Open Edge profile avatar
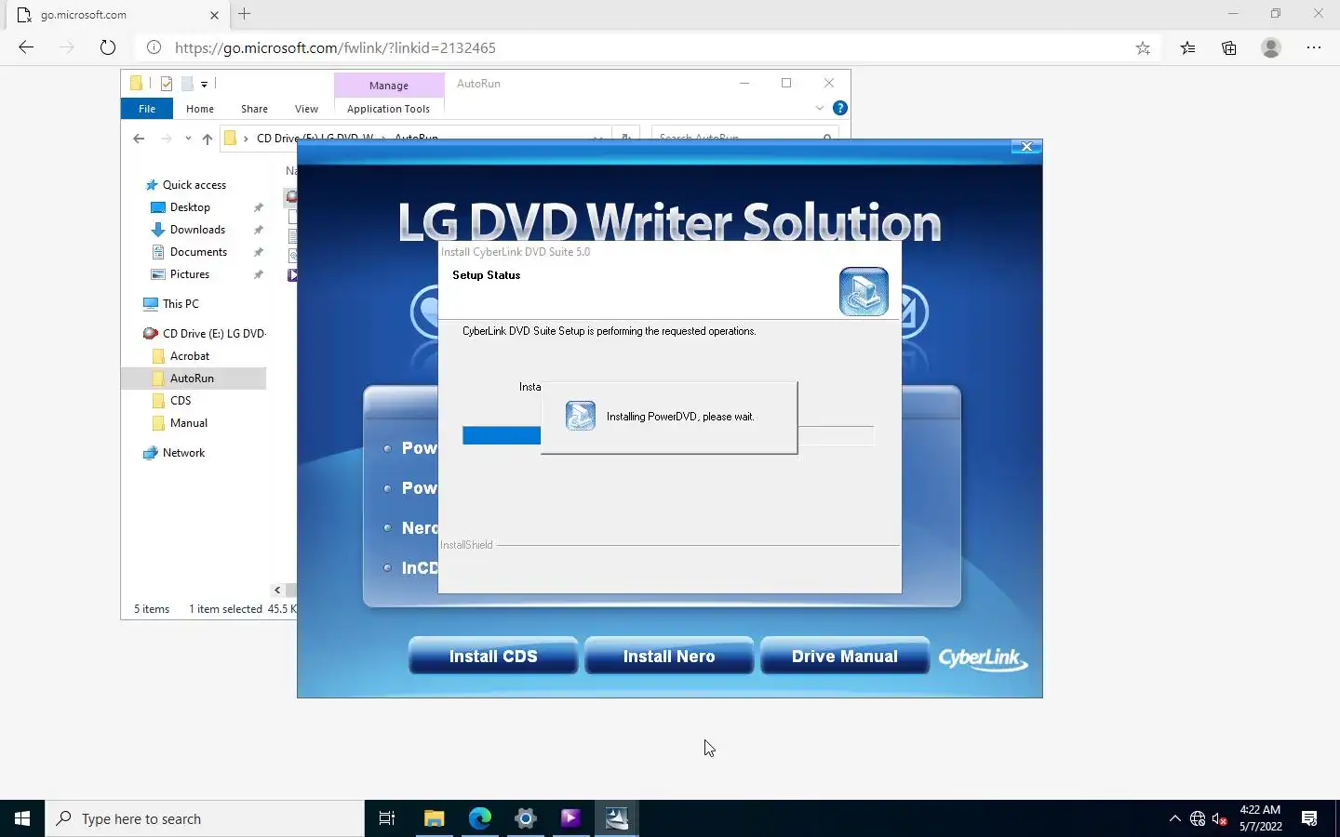The image size is (1340, 837). [1271, 47]
